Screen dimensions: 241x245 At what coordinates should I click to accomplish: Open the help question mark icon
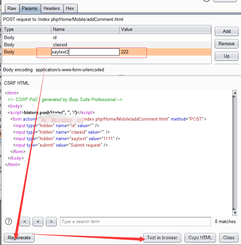click(9, 222)
